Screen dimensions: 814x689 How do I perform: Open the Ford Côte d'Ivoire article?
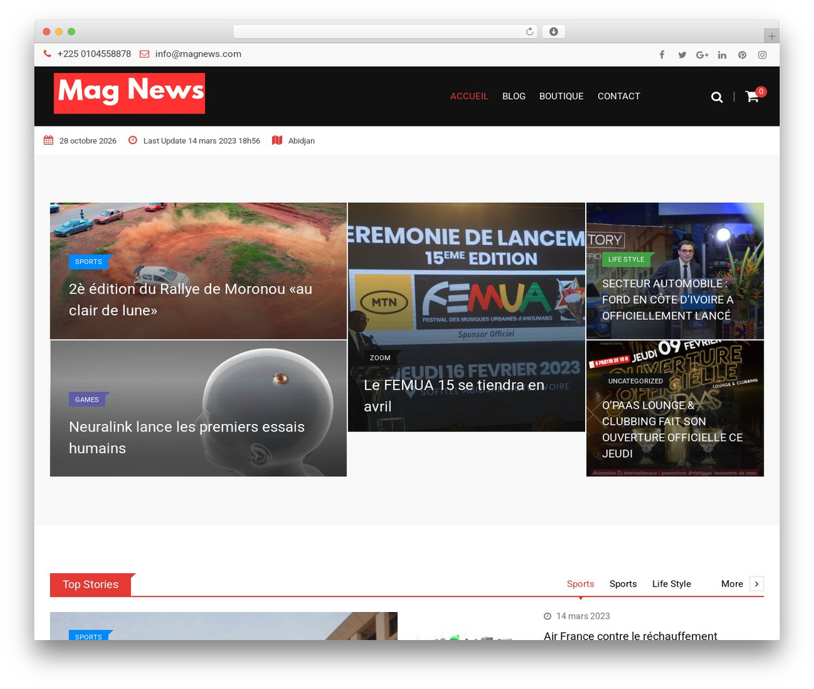tap(668, 300)
